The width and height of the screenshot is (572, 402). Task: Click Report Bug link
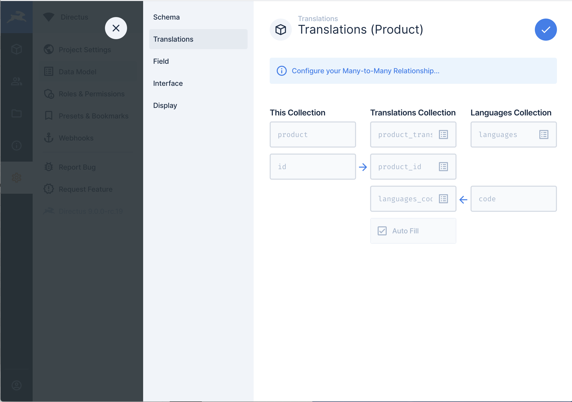pyautogui.click(x=88, y=167)
